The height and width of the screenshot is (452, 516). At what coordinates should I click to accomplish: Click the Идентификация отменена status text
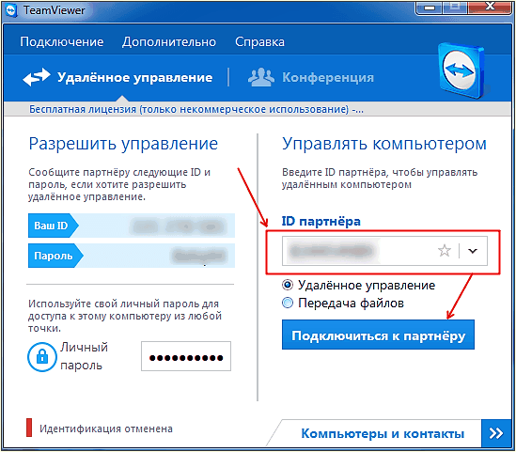tap(106, 429)
